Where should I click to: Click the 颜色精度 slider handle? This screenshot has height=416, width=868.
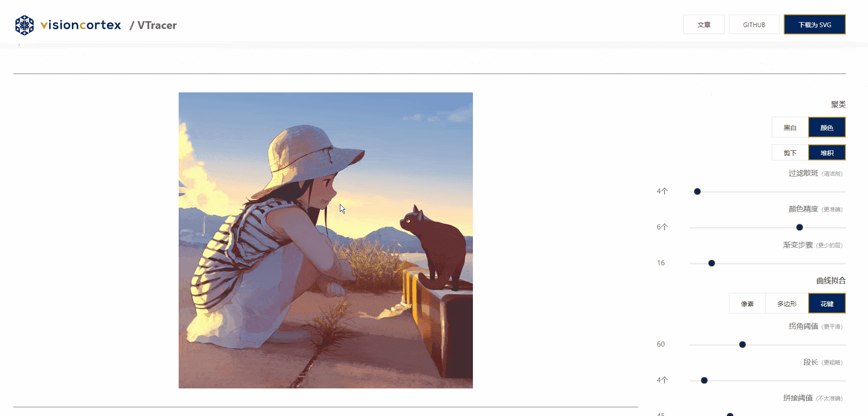coord(799,228)
